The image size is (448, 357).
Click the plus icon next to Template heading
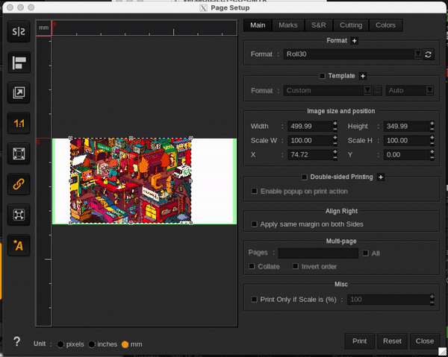point(363,76)
